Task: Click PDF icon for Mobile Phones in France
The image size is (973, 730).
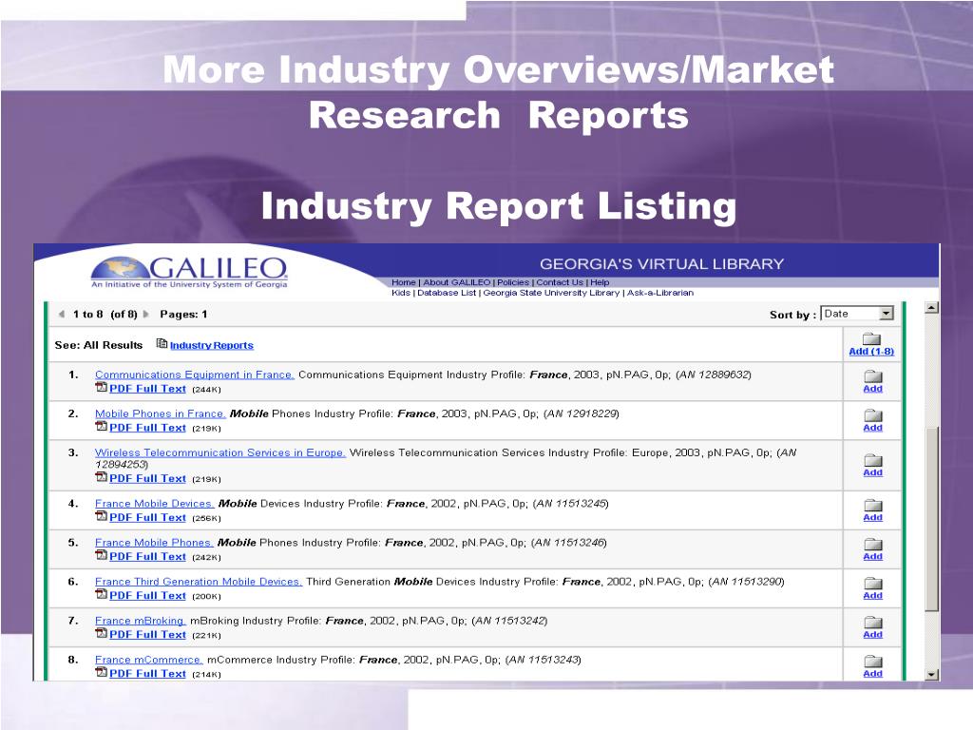Action: 101,427
